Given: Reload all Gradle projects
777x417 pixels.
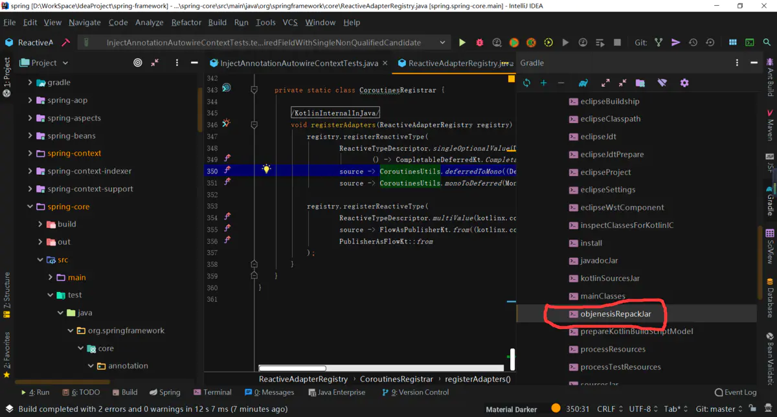Looking at the screenshot, I should [526, 83].
